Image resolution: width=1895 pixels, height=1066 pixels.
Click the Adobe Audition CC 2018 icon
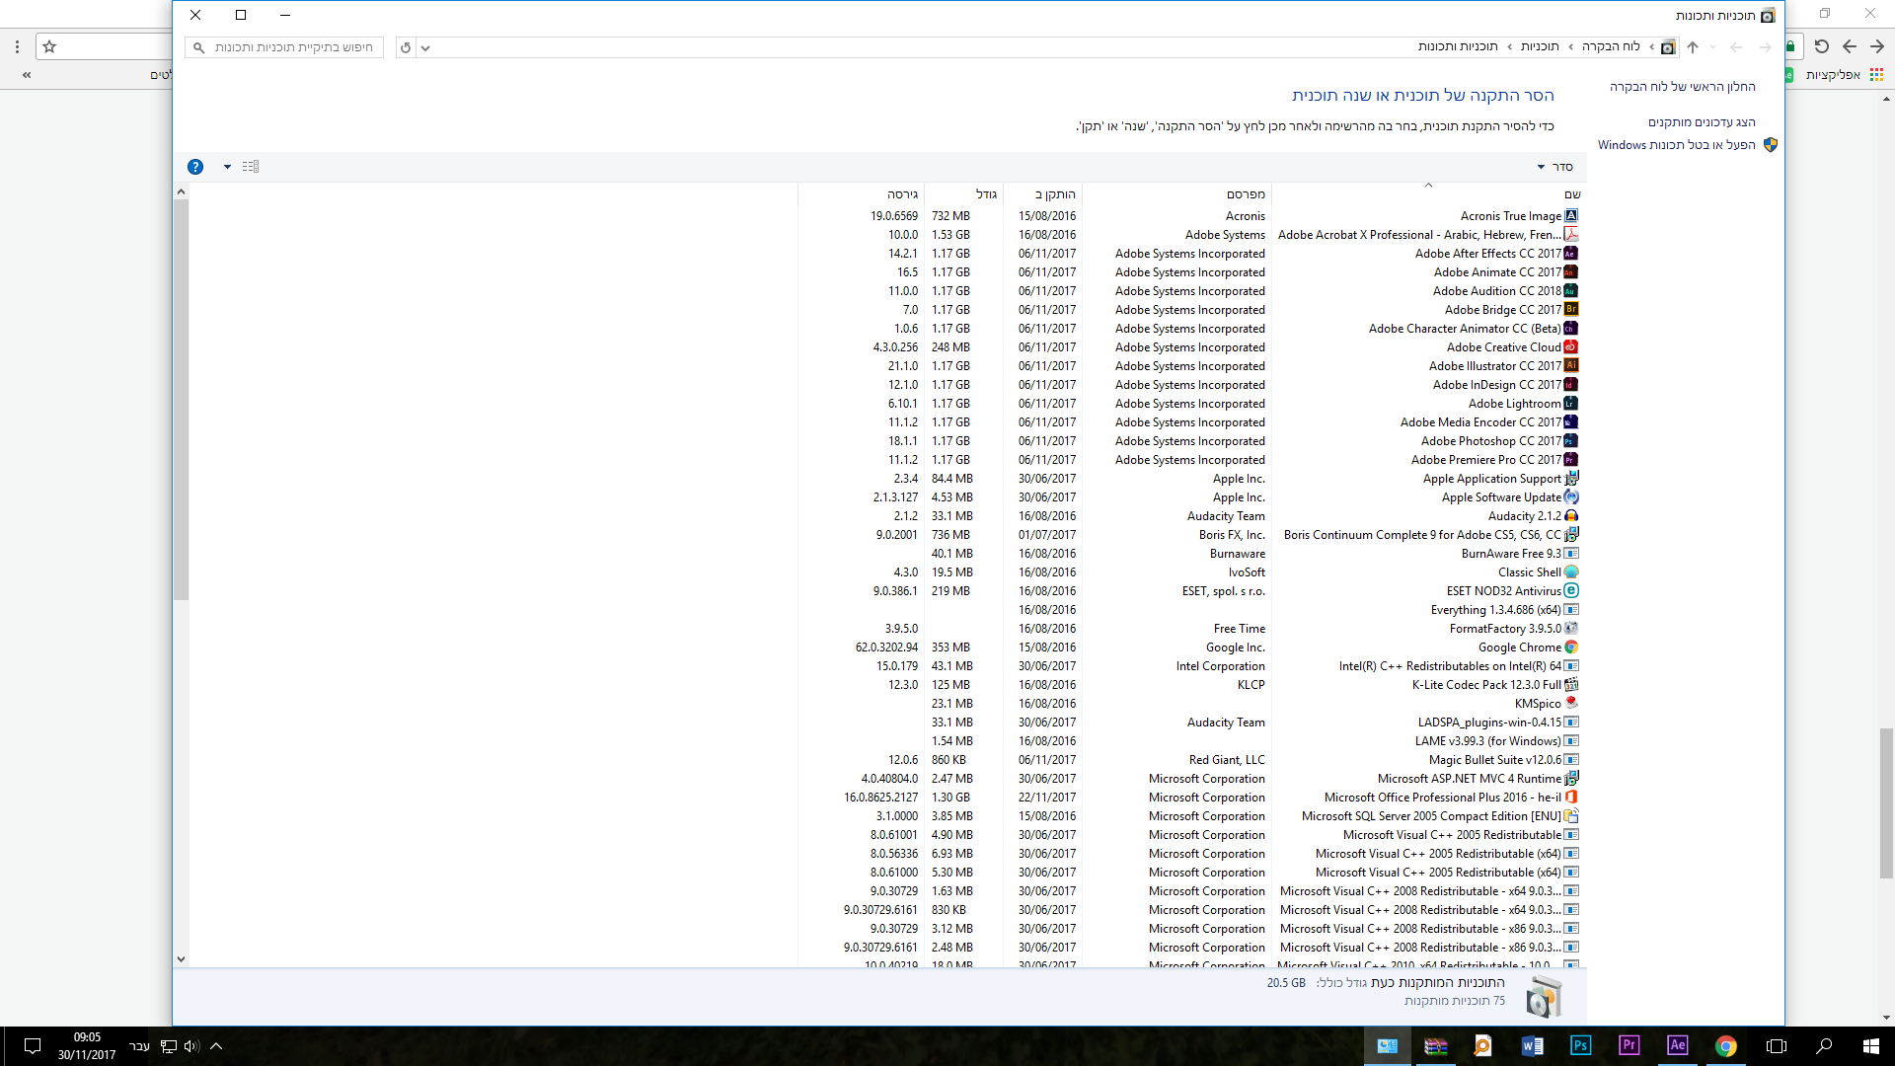pyautogui.click(x=1571, y=291)
